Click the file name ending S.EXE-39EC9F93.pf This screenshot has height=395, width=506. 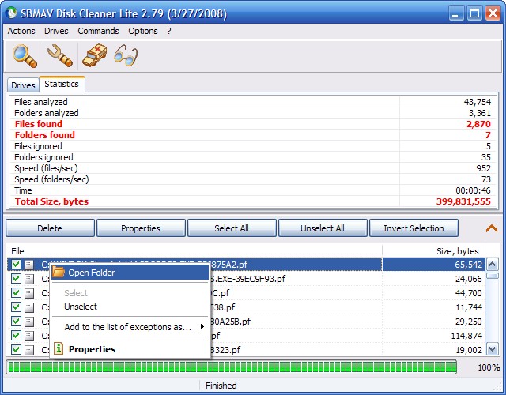[247, 279]
